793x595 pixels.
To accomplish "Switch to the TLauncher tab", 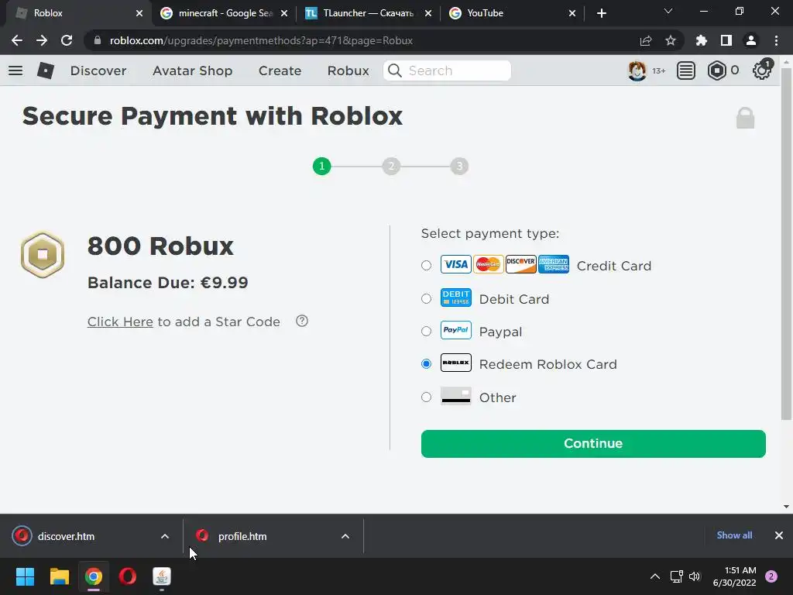I will pos(368,13).
